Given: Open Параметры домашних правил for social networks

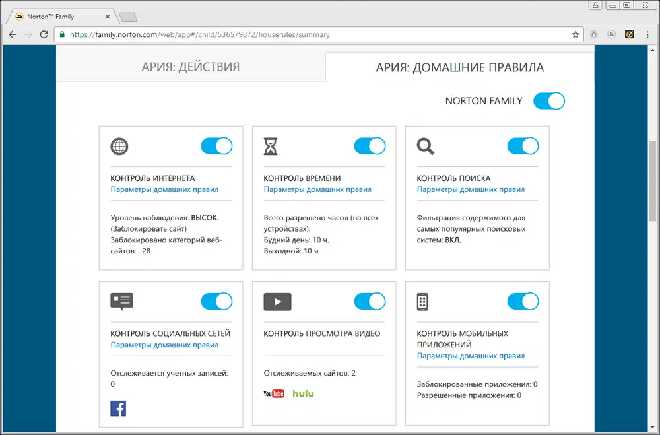Looking at the screenshot, I should point(164,345).
